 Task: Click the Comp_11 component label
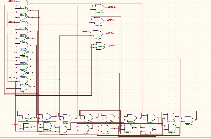pos(24,29)
